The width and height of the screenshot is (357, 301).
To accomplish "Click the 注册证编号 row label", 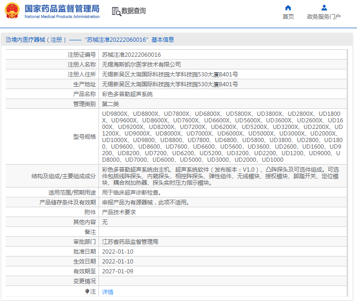I will (x=82, y=54).
